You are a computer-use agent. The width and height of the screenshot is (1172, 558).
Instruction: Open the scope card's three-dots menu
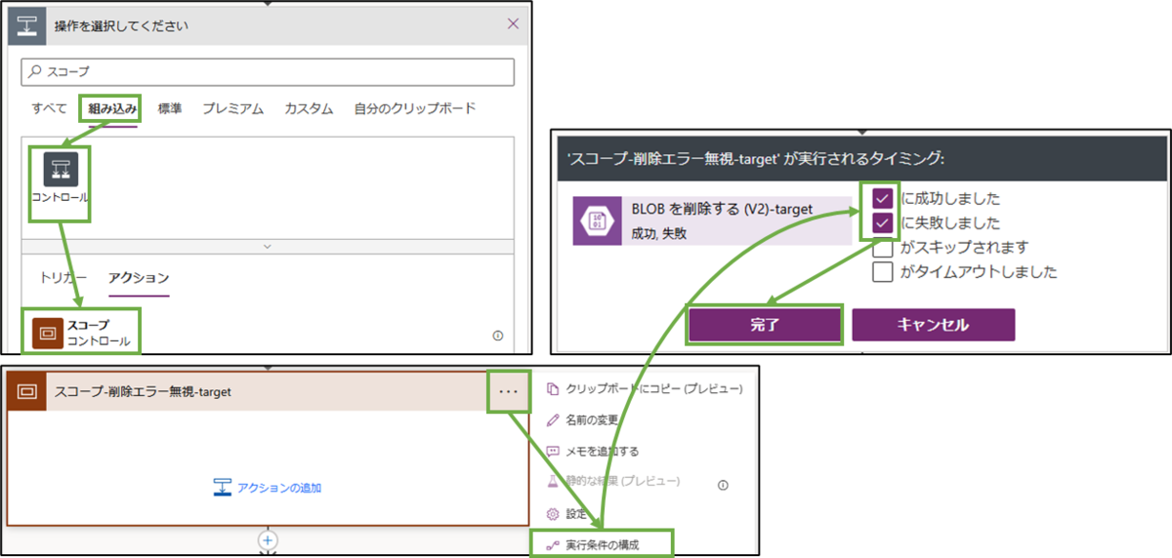[508, 390]
